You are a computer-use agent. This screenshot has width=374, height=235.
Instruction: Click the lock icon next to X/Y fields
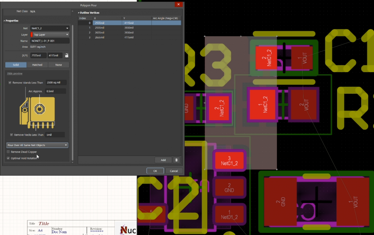66,55
